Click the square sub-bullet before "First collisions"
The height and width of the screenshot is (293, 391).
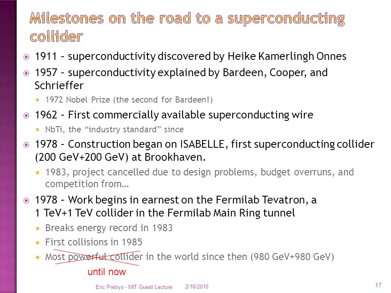pyautogui.click(x=37, y=243)
